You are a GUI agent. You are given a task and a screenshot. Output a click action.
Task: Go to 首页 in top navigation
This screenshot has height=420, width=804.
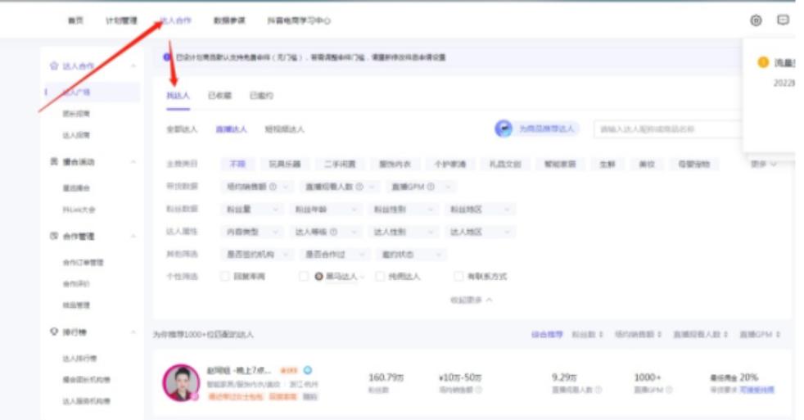pyautogui.click(x=75, y=20)
